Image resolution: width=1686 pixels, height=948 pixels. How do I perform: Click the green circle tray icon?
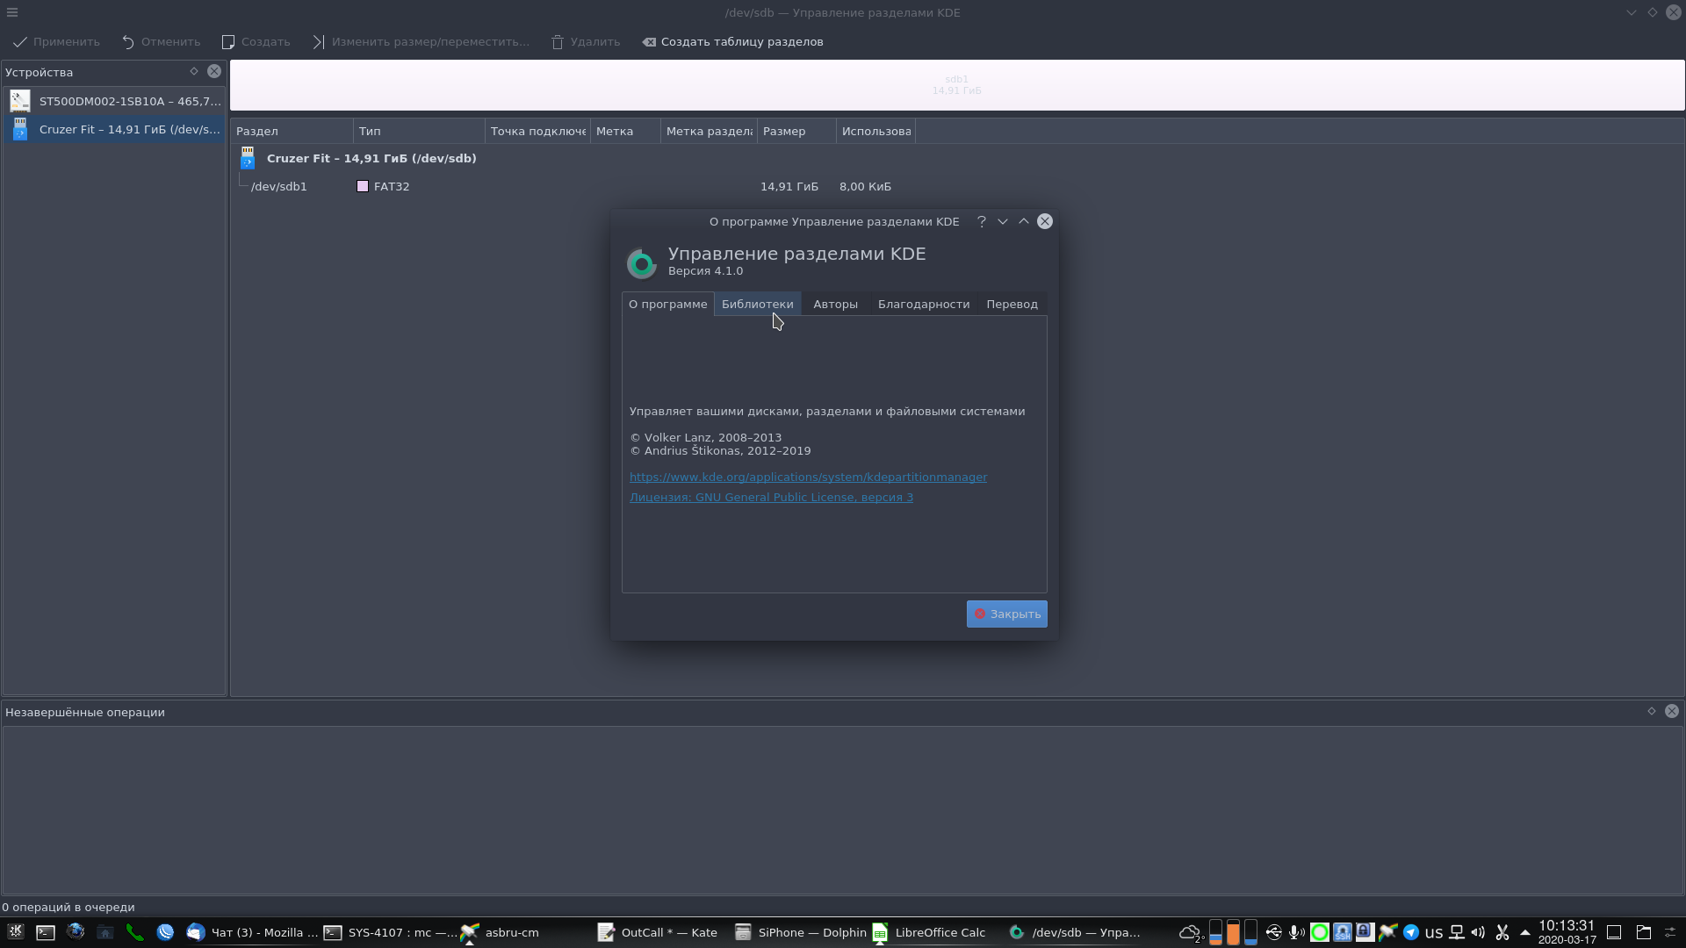[x=1319, y=932]
